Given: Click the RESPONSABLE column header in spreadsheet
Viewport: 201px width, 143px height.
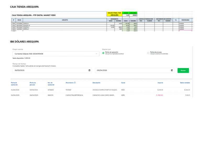Looking at the screenshot, I should [185, 20].
